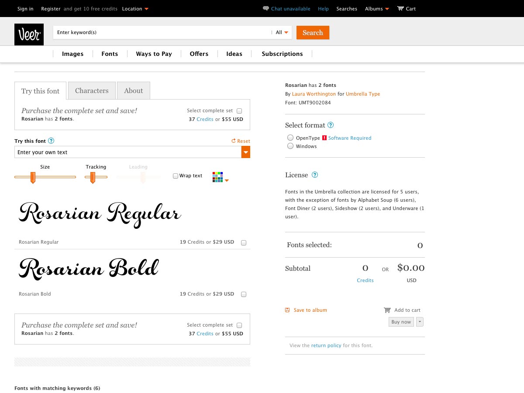Click the Veer logo
This screenshot has height=393, width=524.
pyautogui.click(x=29, y=34)
